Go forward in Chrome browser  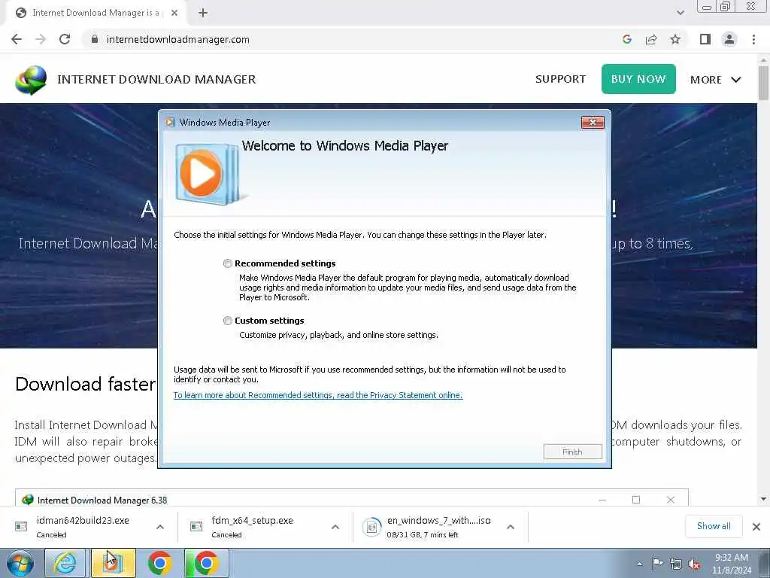(x=41, y=39)
